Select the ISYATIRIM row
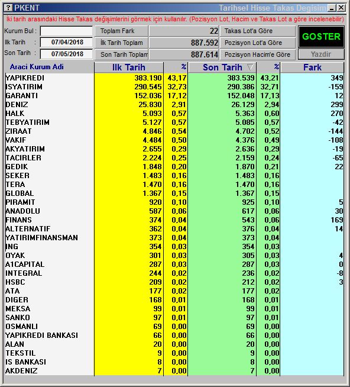 (174, 87)
